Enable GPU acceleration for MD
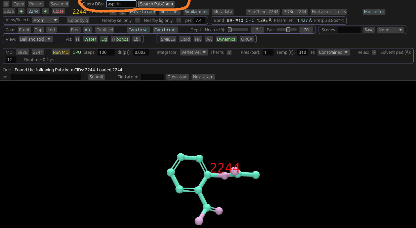The height and width of the screenshot is (228, 416). 76,52
